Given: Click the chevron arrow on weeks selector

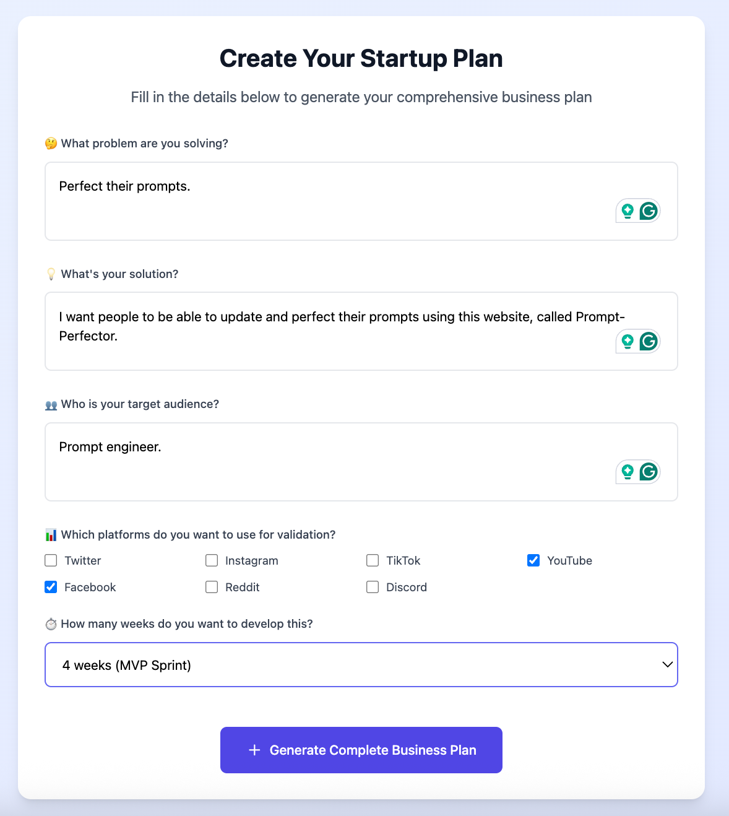Looking at the screenshot, I should click(667, 665).
